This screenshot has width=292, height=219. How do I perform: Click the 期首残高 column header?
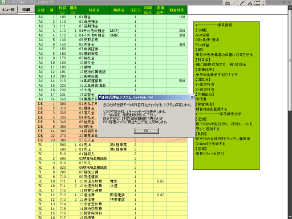pyautogui.click(x=177, y=10)
